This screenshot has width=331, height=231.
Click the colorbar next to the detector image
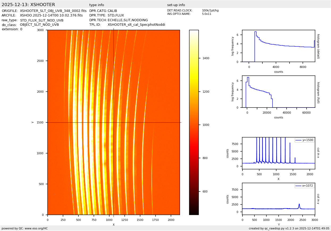click(x=194, y=122)
